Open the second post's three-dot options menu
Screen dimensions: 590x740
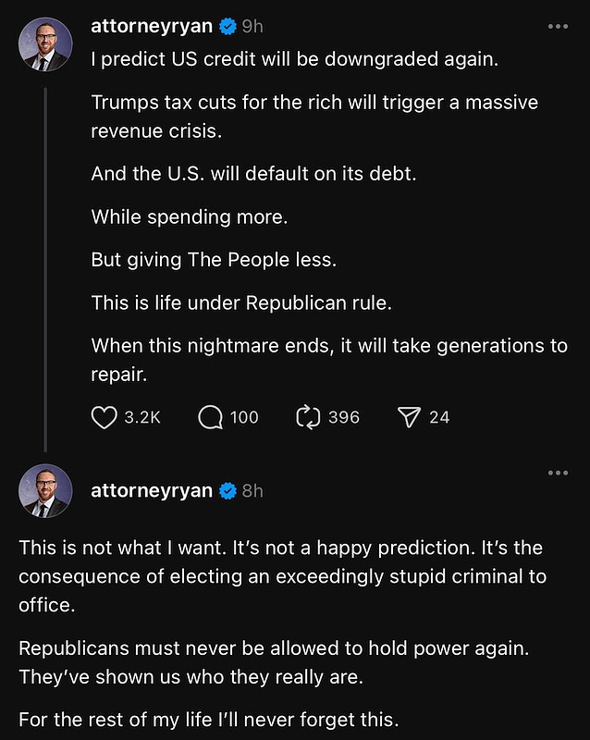pyautogui.click(x=558, y=473)
